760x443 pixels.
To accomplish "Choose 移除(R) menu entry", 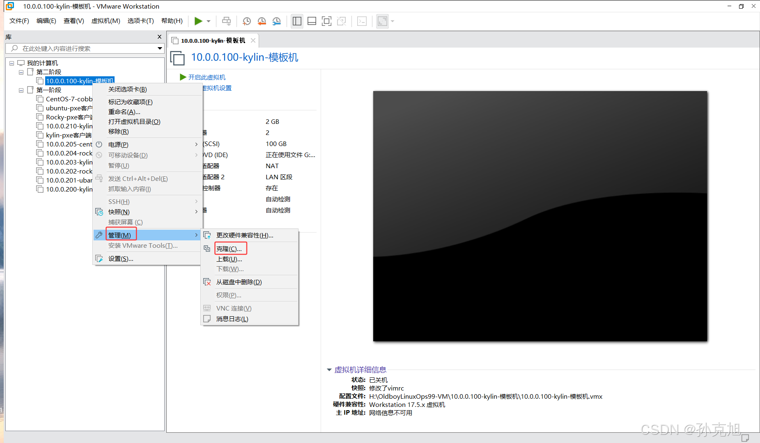I will (118, 131).
